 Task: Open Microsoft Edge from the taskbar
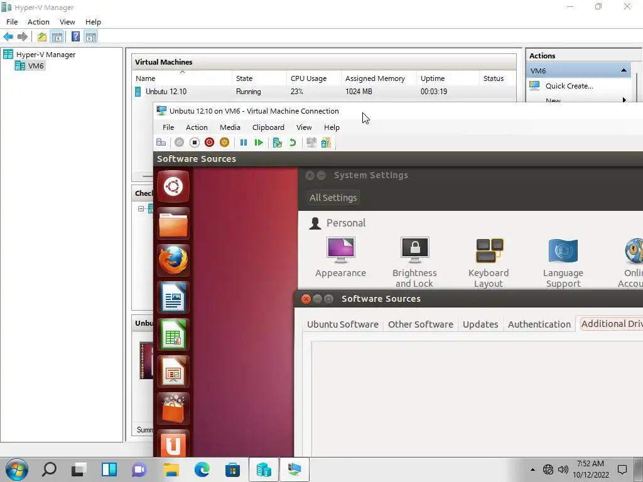coord(202,469)
